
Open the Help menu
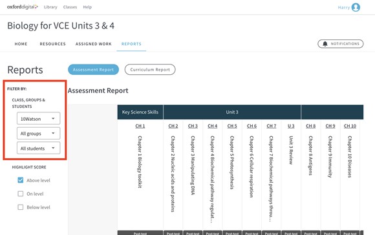pyautogui.click(x=87, y=7)
